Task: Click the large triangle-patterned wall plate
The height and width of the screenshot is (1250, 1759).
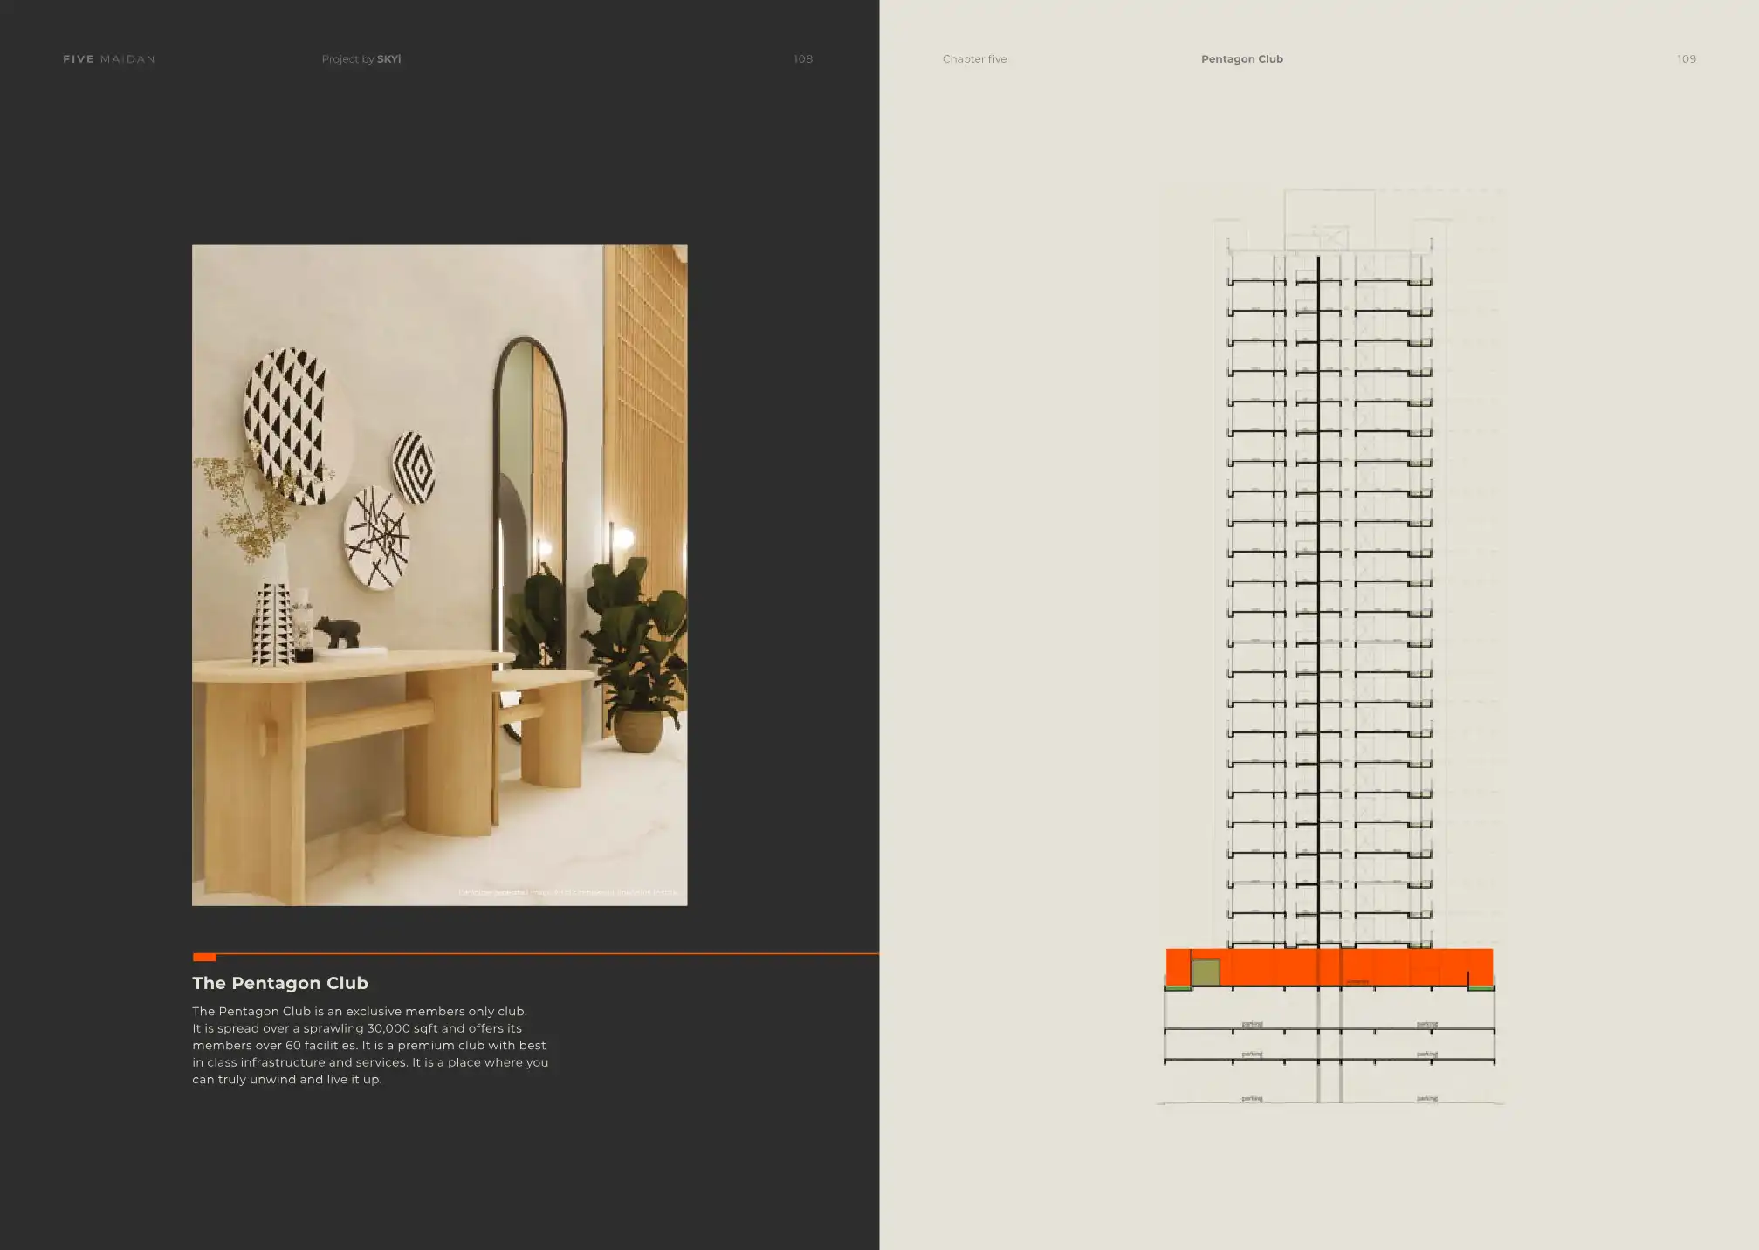Action: click(286, 422)
